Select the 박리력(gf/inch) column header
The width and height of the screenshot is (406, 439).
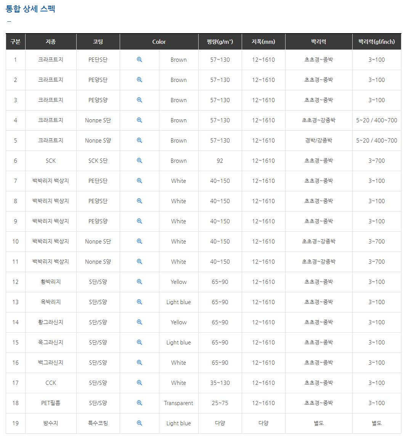[x=376, y=42]
